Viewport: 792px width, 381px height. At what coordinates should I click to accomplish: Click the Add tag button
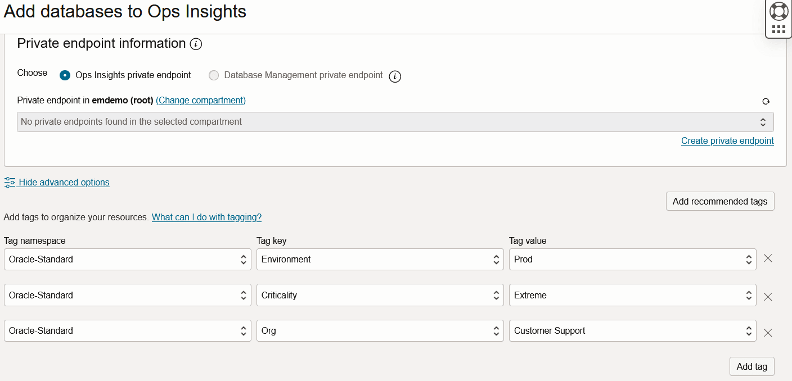(x=751, y=366)
